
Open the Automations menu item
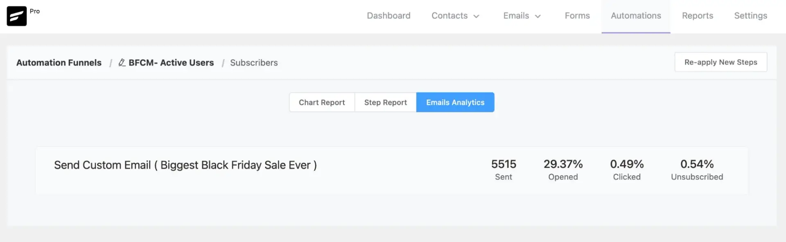[x=636, y=16]
